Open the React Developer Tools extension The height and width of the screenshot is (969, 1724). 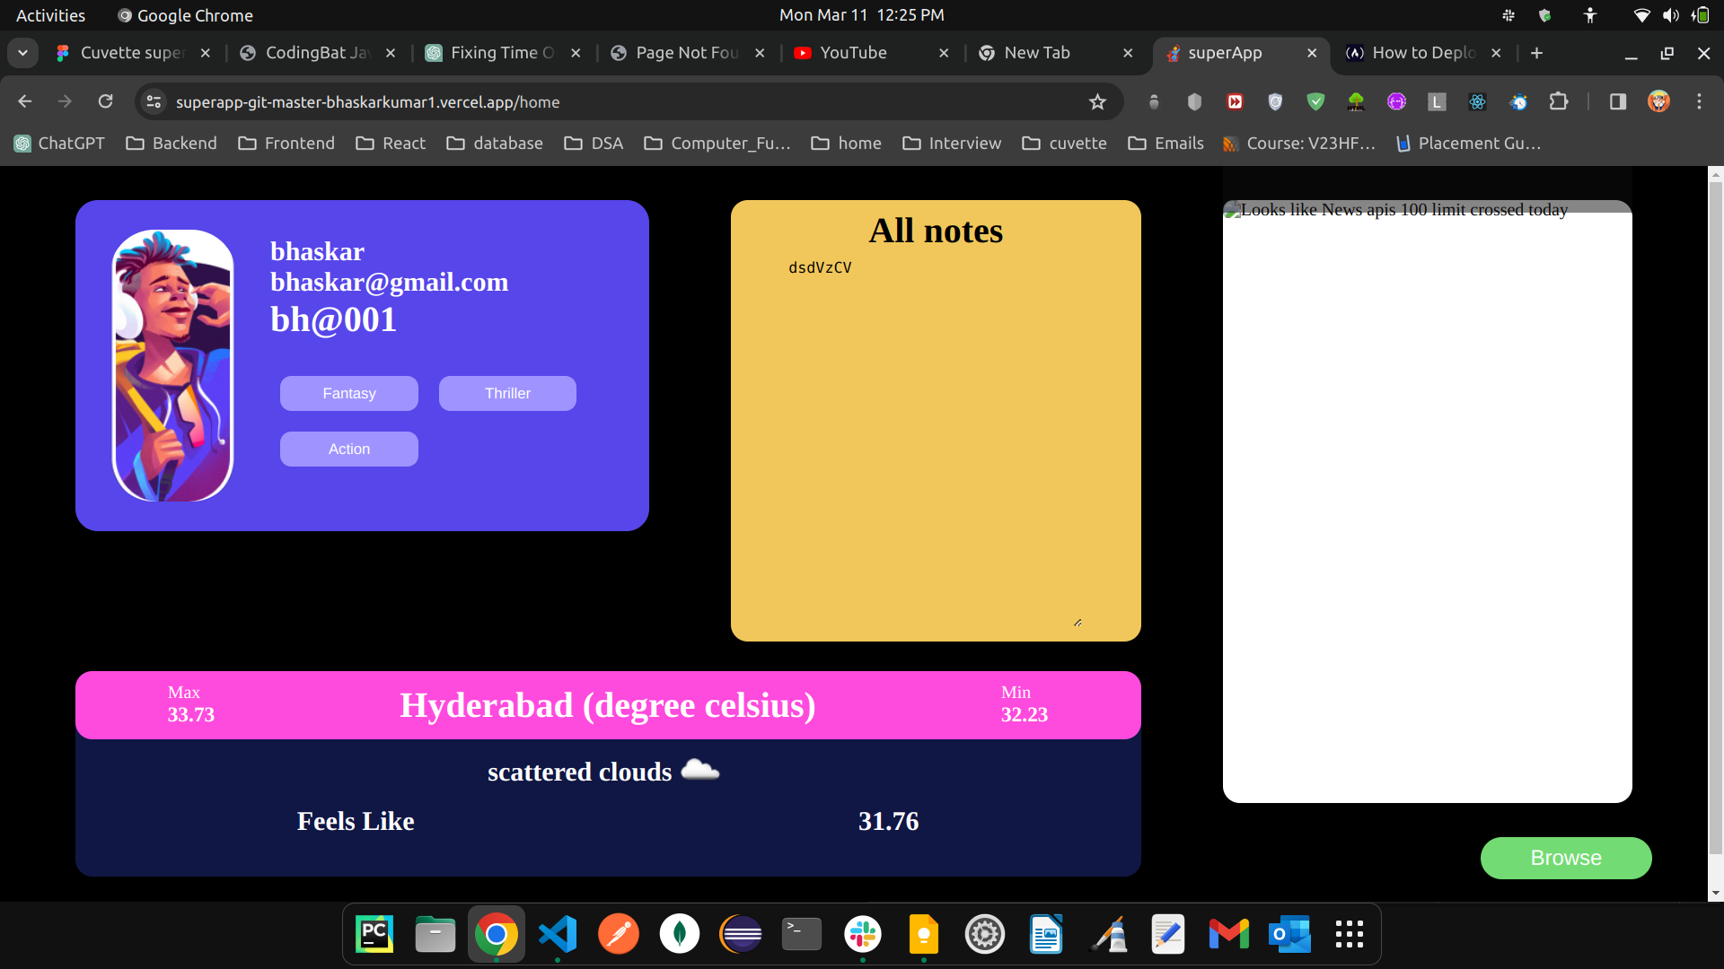click(x=1479, y=101)
